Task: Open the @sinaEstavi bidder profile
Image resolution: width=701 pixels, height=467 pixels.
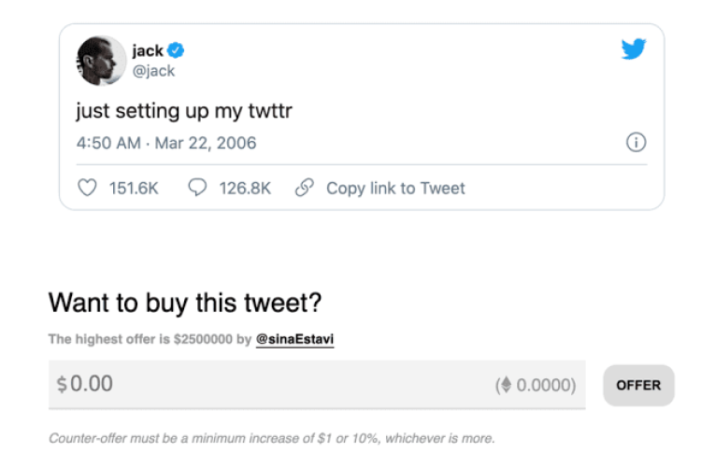Action: coord(294,340)
